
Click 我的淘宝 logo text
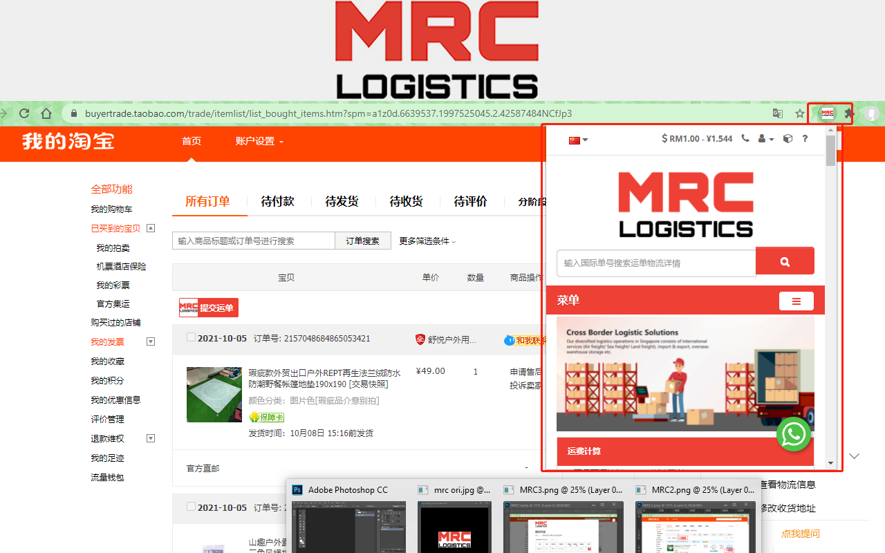point(68,141)
